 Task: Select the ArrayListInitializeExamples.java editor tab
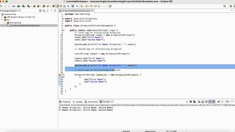(76, 11)
